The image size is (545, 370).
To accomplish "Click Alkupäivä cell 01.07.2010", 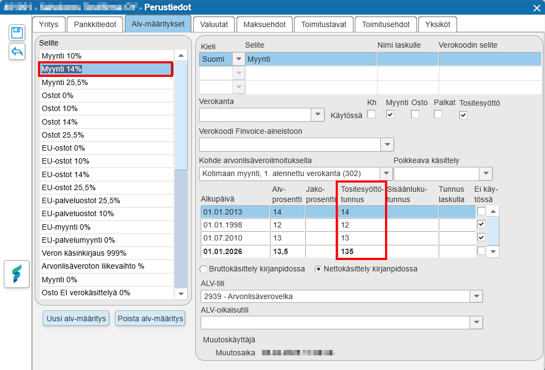I will click(x=235, y=238).
